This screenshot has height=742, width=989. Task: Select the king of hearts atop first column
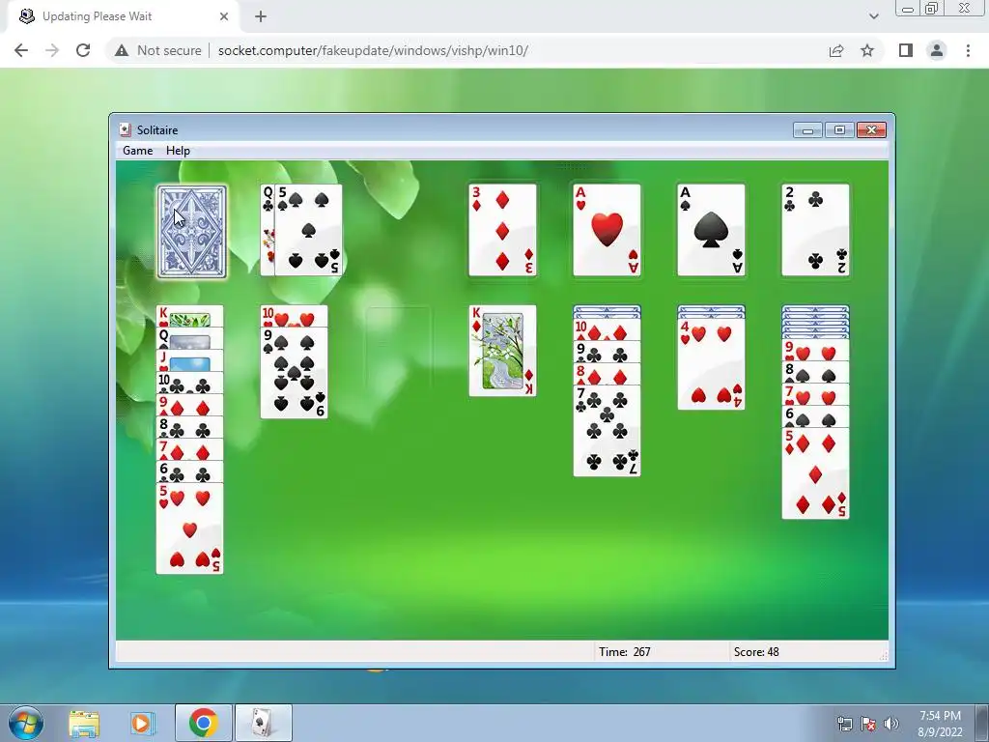(x=190, y=316)
